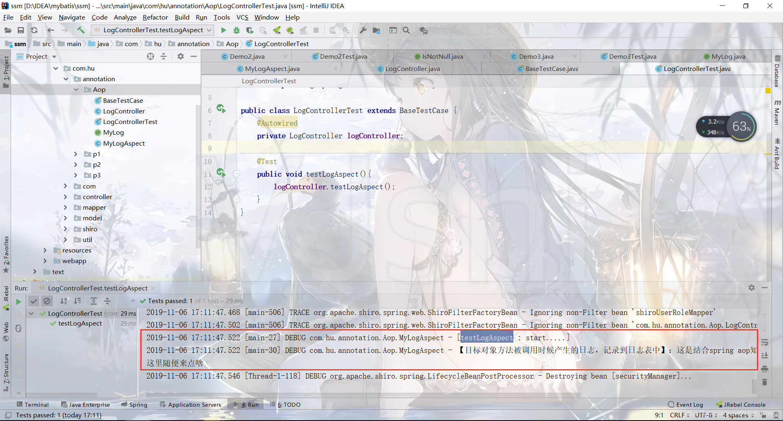Viewport: 783px width, 421px height.
Task: Click run gutter icon beside testLogAspect method
Action: click(221, 173)
